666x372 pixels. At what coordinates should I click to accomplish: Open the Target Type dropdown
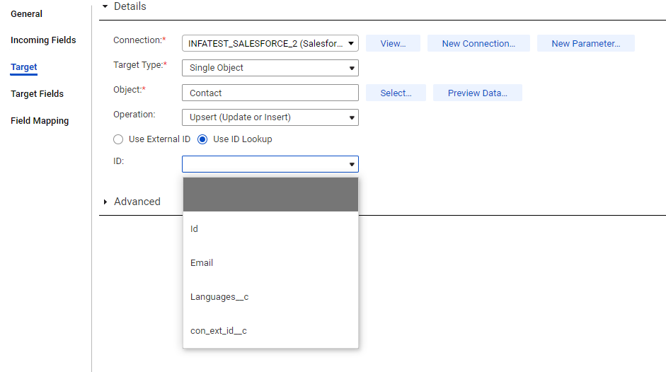[x=270, y=68]
